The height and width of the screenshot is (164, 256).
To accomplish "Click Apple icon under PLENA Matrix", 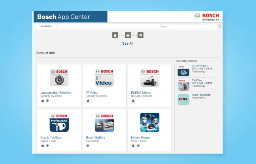I will [x=133, y=101].
